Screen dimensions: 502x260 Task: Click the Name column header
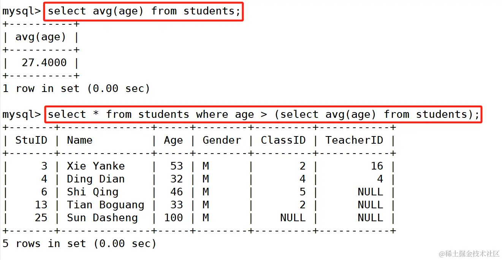pyautogui.click(x=79, y=140)
